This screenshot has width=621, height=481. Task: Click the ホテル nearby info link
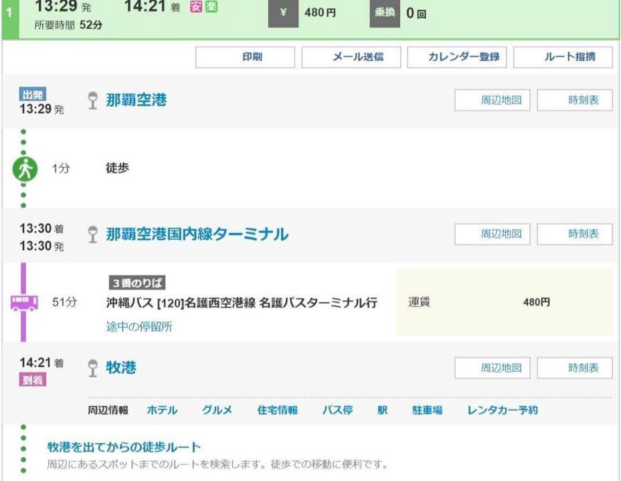pyautogui.click(x=162, y=410)
